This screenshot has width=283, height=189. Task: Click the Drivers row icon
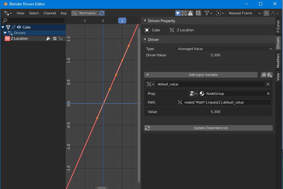[10, 33]
